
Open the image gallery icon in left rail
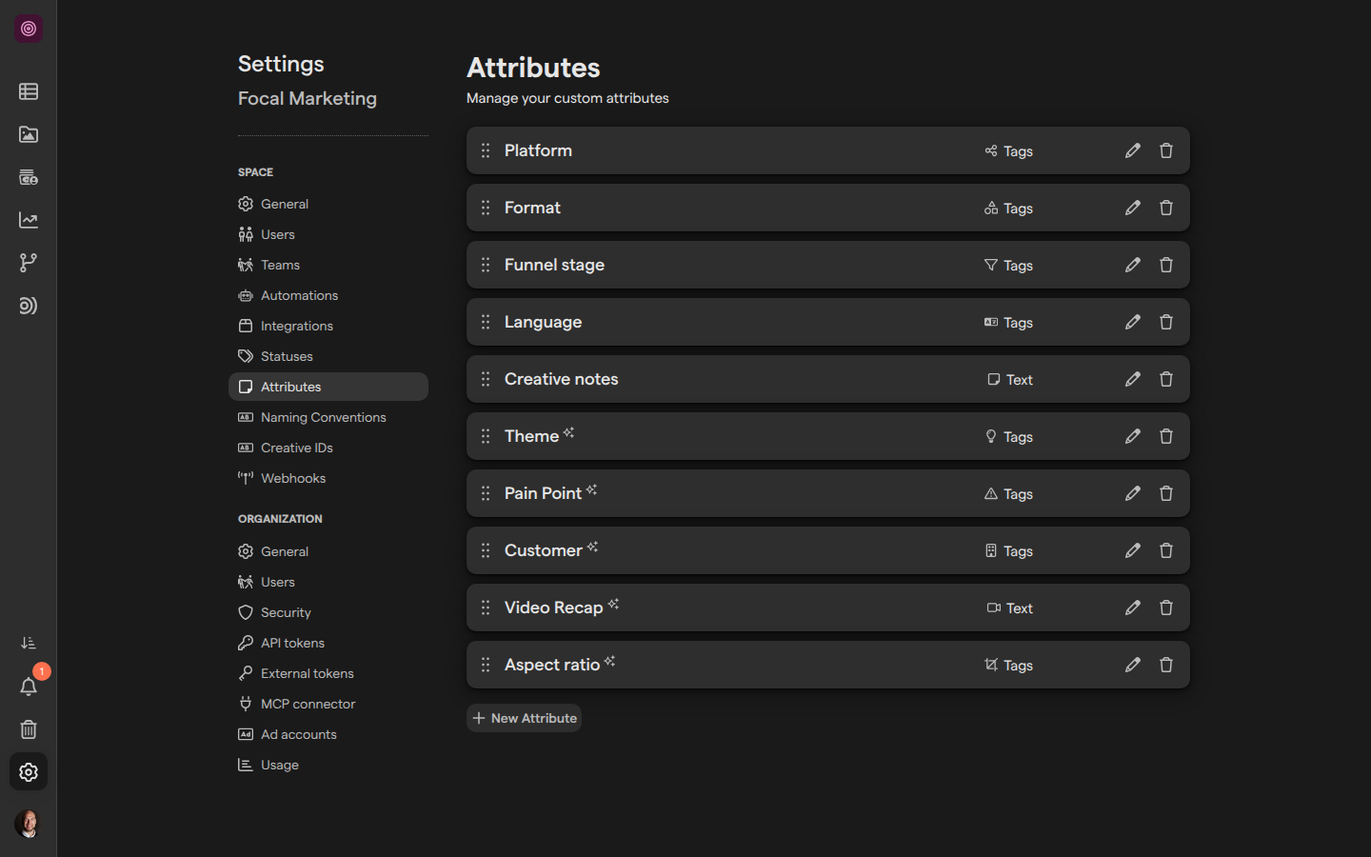[29, 134]
